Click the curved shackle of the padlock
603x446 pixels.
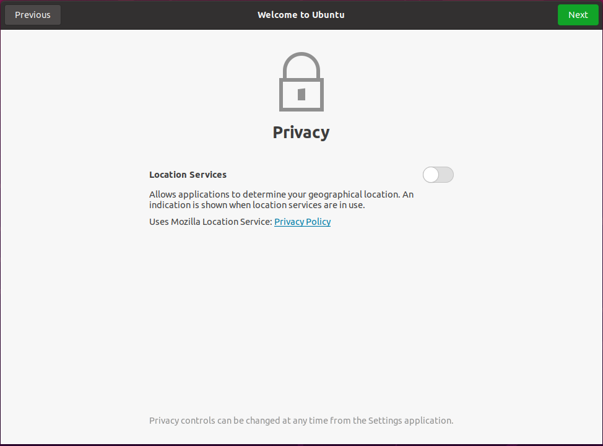tap(301, 64)
